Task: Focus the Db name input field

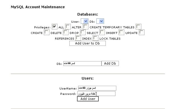Action: tap(82, 63)
